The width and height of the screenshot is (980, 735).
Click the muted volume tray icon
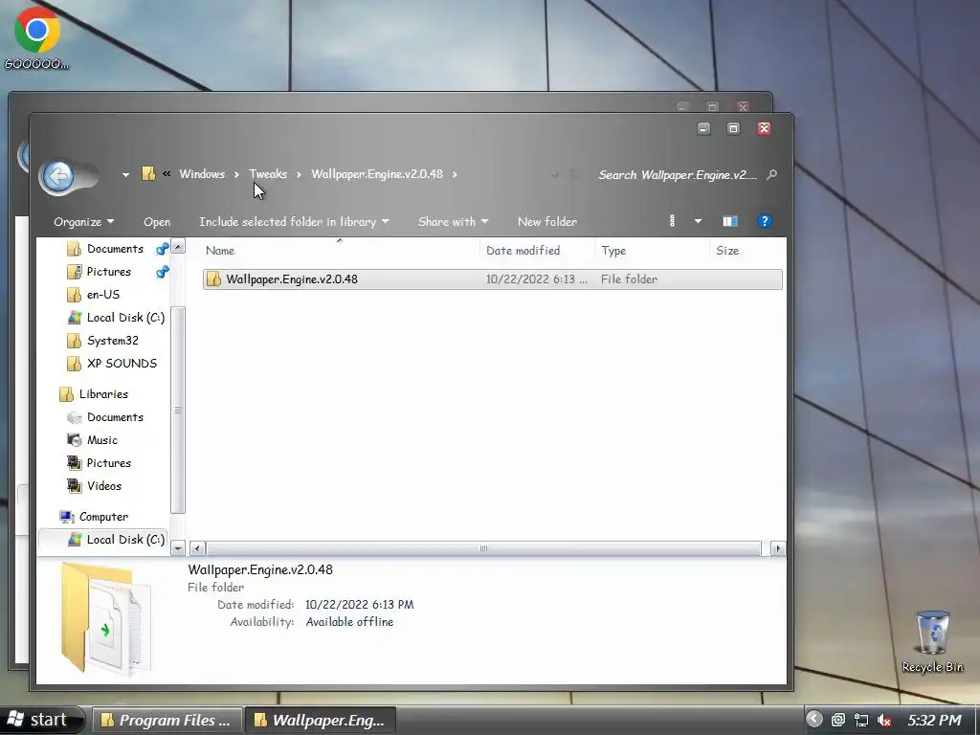(x=883, y=721)
